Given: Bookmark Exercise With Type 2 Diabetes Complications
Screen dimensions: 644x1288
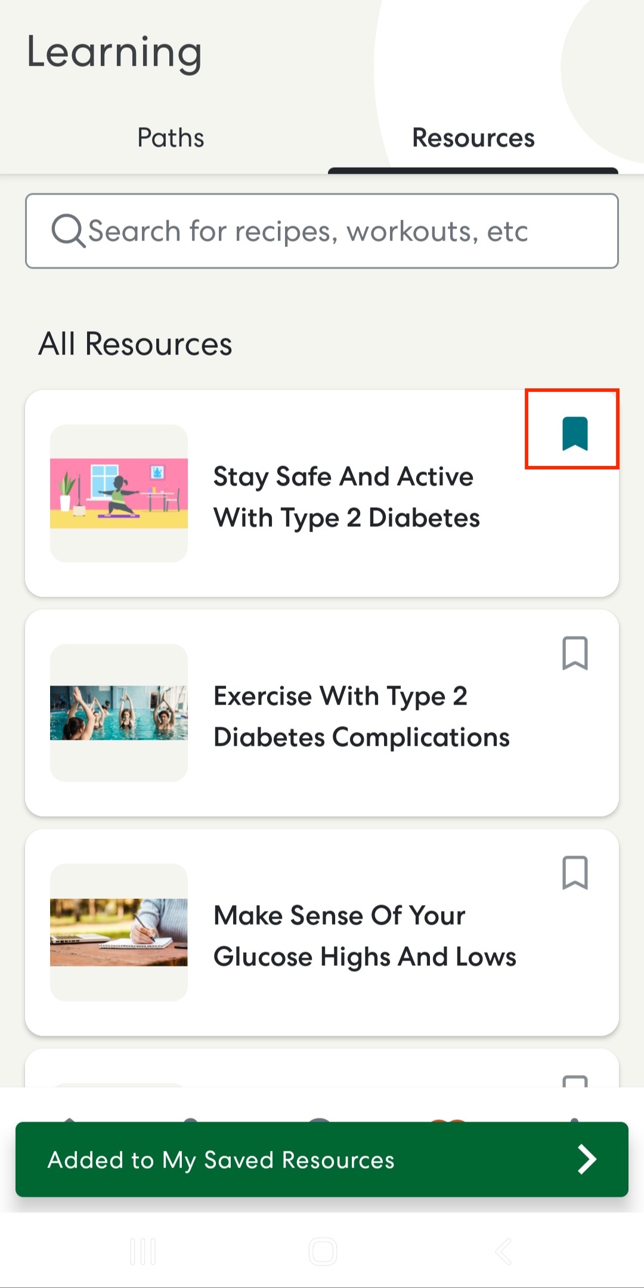Looking at the screenshot, I should [x=575, y=653].
